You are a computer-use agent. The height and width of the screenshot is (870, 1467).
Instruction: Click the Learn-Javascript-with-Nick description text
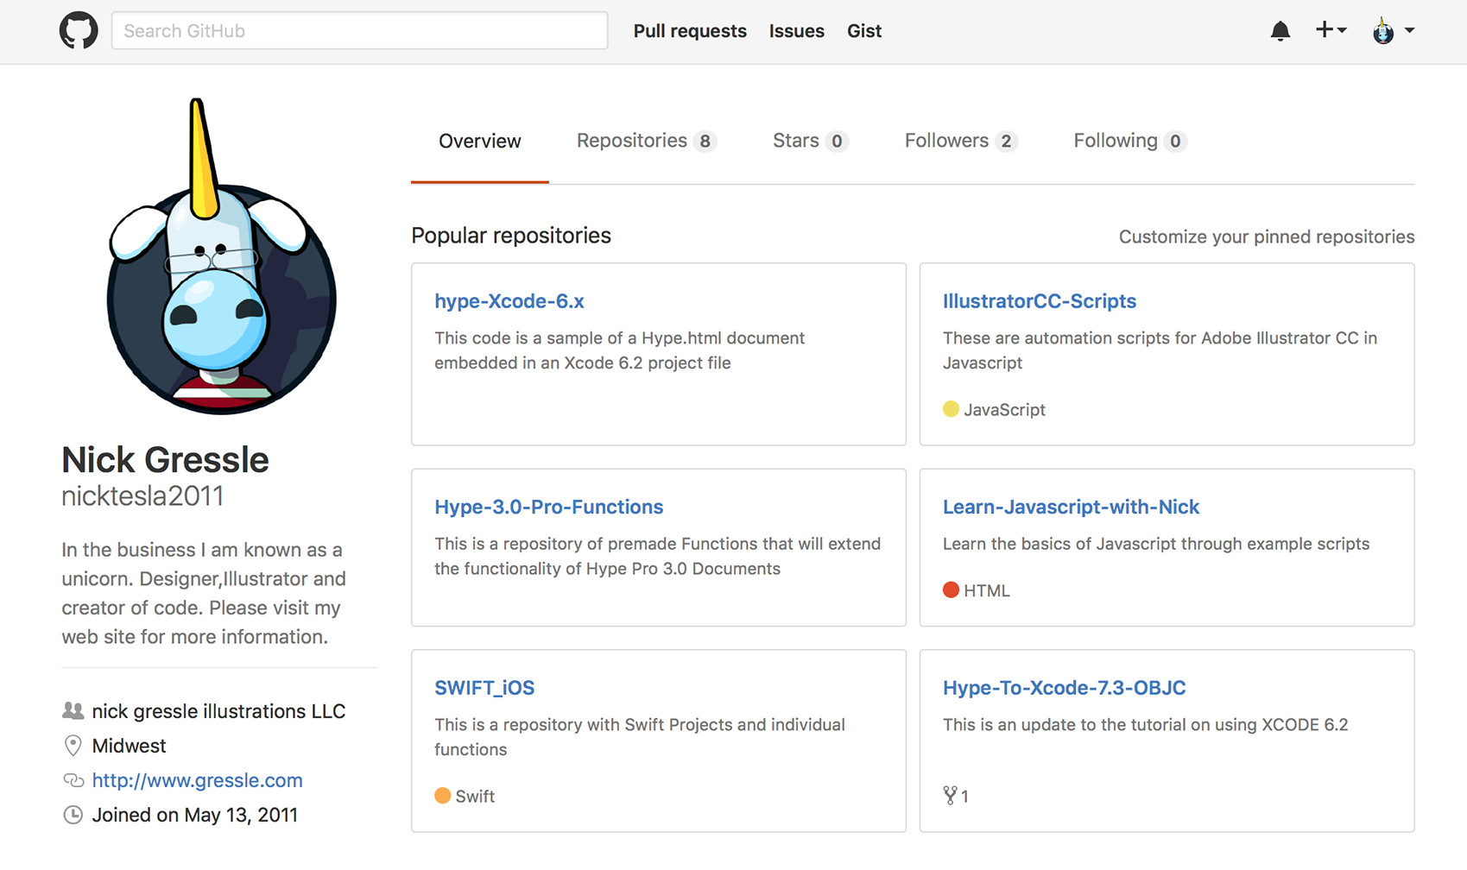click(x=1156, y=544)
